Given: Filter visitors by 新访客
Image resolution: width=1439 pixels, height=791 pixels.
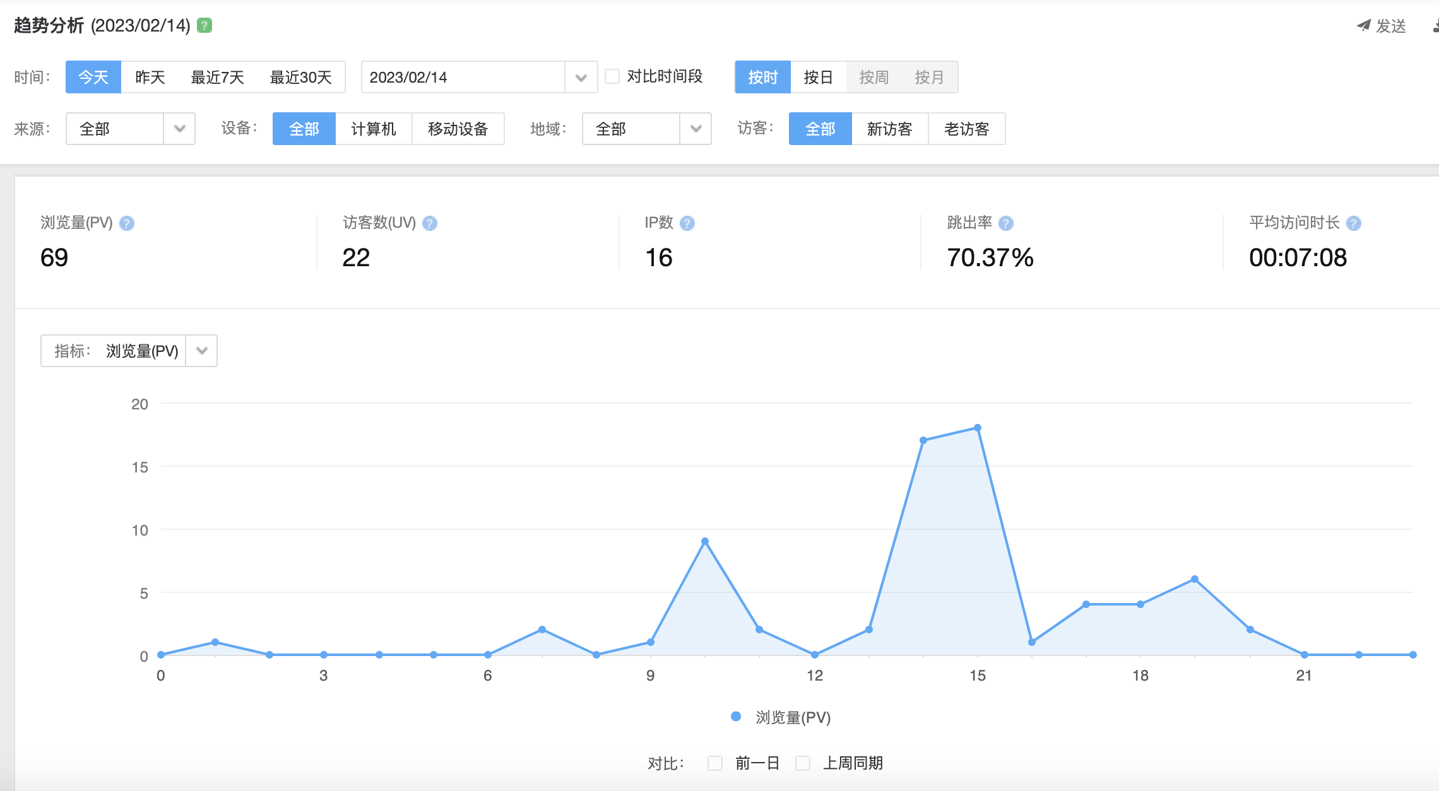Looking at the screenshot, I should (x=889, y=129).
